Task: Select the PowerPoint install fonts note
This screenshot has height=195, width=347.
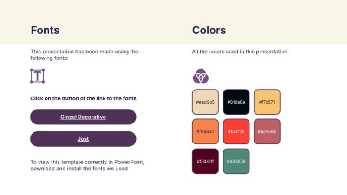Action: click(87, 165)
